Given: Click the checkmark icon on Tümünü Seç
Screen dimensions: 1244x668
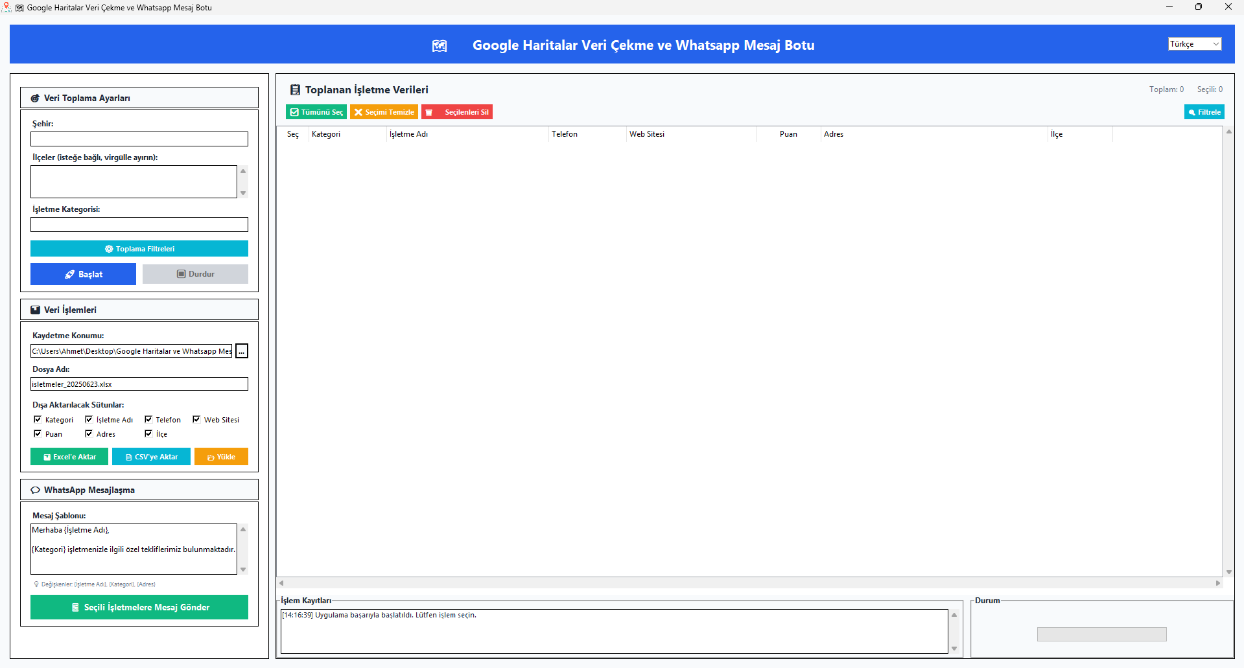Looking at the screenshot, I should point(294,112).
